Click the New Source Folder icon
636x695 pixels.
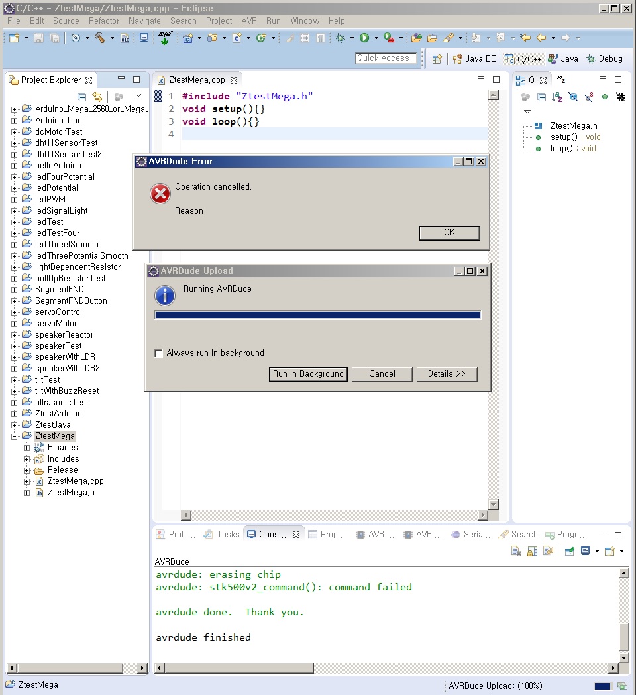click(212, 38)
